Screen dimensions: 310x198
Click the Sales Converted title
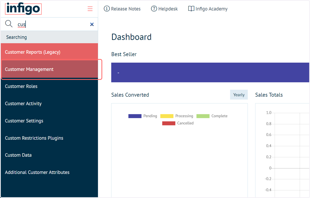click(x=130, y=95)
